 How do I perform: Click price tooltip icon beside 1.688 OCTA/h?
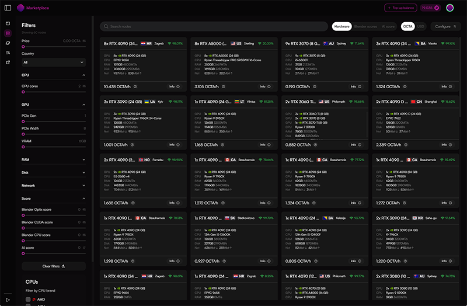pyautogui.click(x=133, y=203)
